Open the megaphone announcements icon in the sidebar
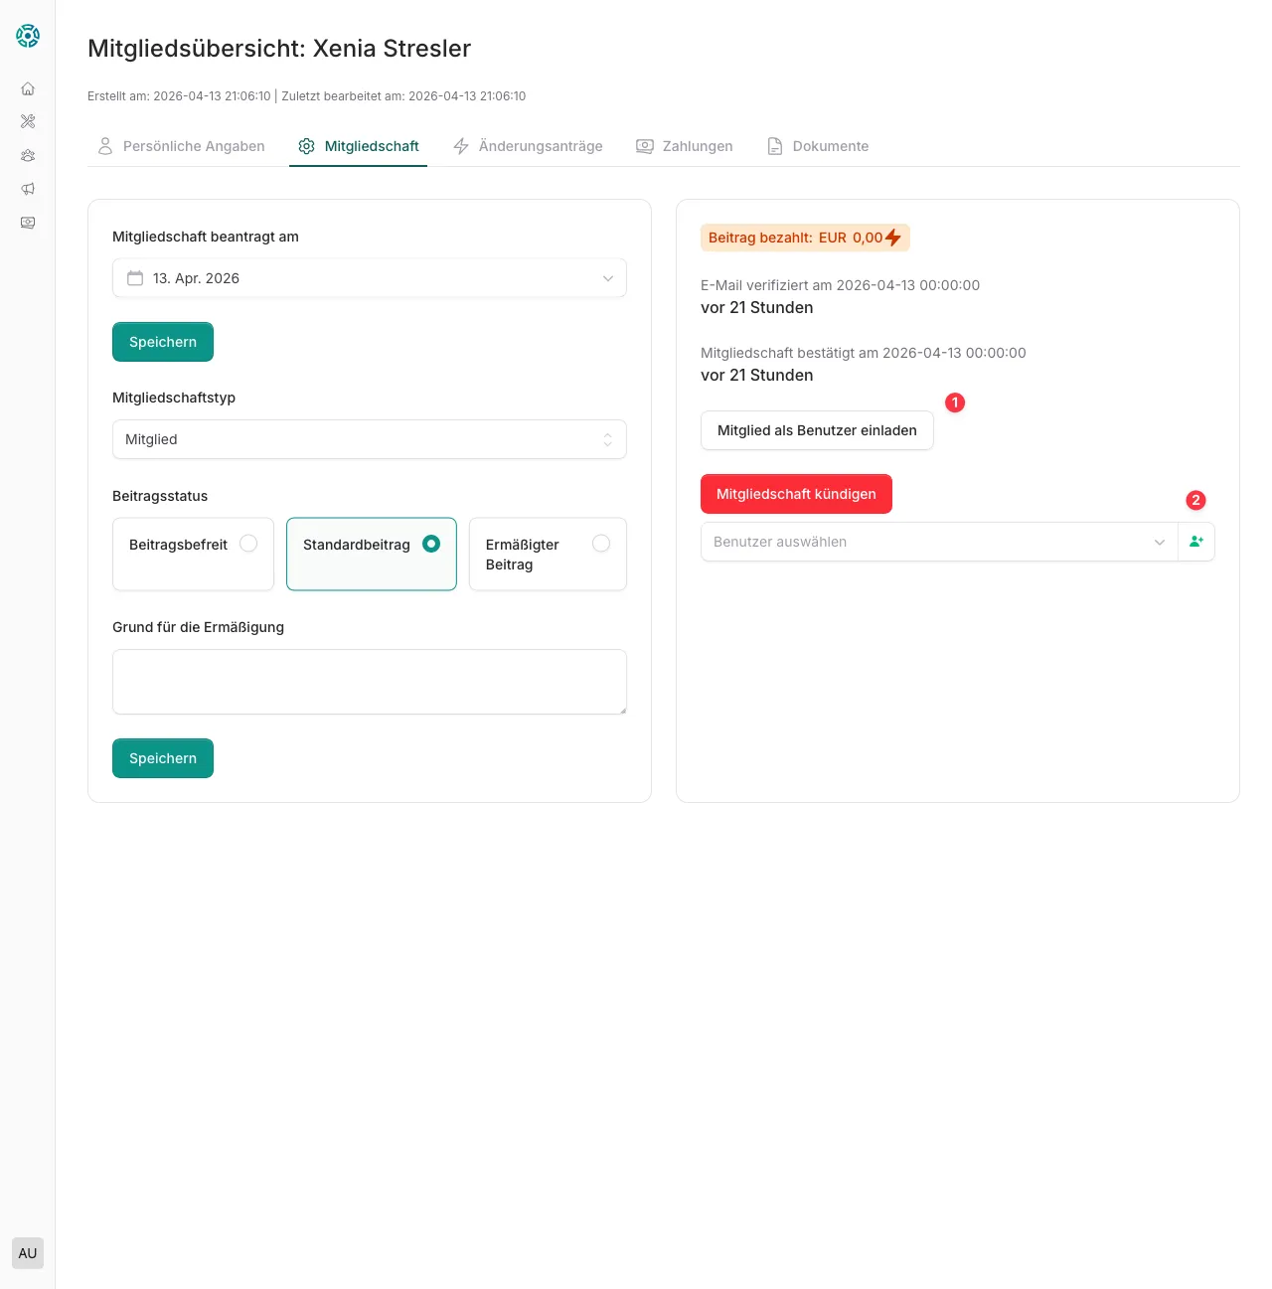This screenshot has width=1272, height=1289. tap(28, 189)
